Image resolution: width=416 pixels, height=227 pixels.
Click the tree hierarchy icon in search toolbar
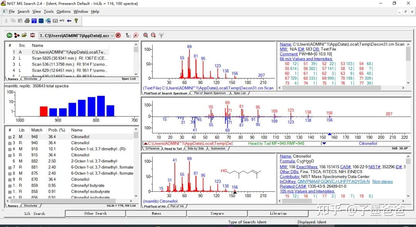click(x=128, y=35)
